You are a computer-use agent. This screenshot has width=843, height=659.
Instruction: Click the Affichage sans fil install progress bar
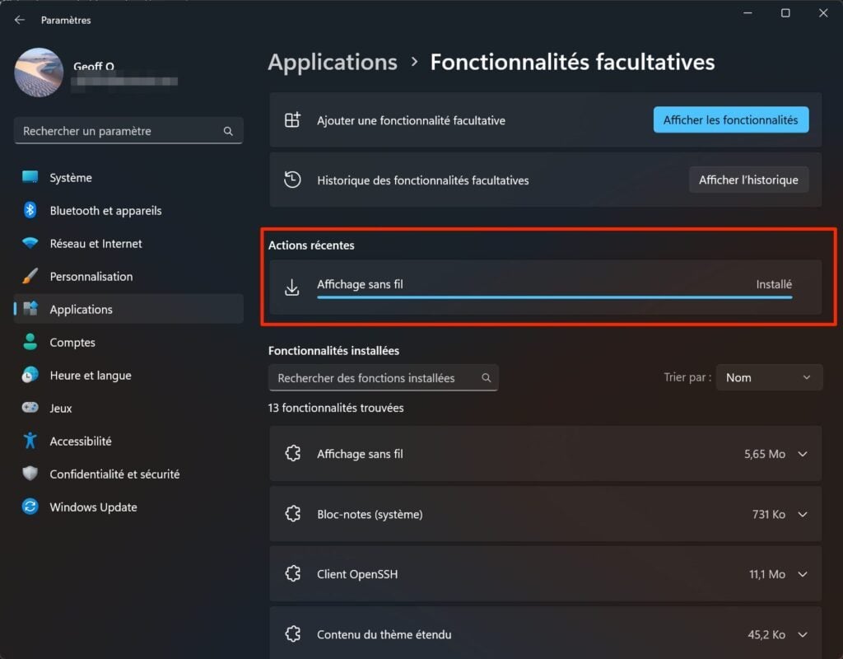(554, 297)
